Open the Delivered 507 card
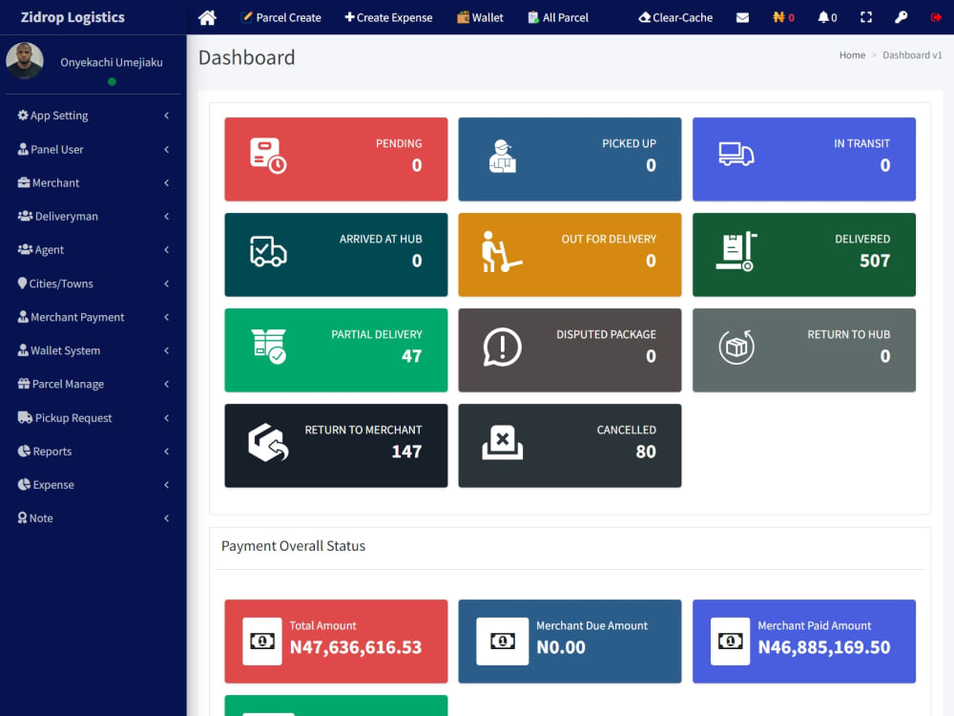This screenshot has height=716, width=954. (803, 255)
